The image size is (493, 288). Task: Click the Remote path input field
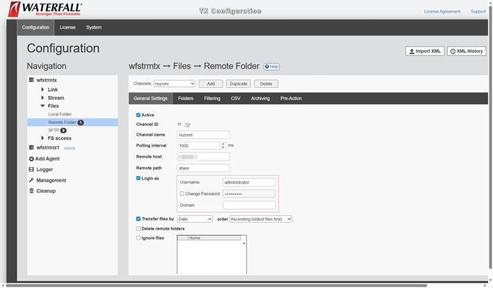click(x=203, y=168)
